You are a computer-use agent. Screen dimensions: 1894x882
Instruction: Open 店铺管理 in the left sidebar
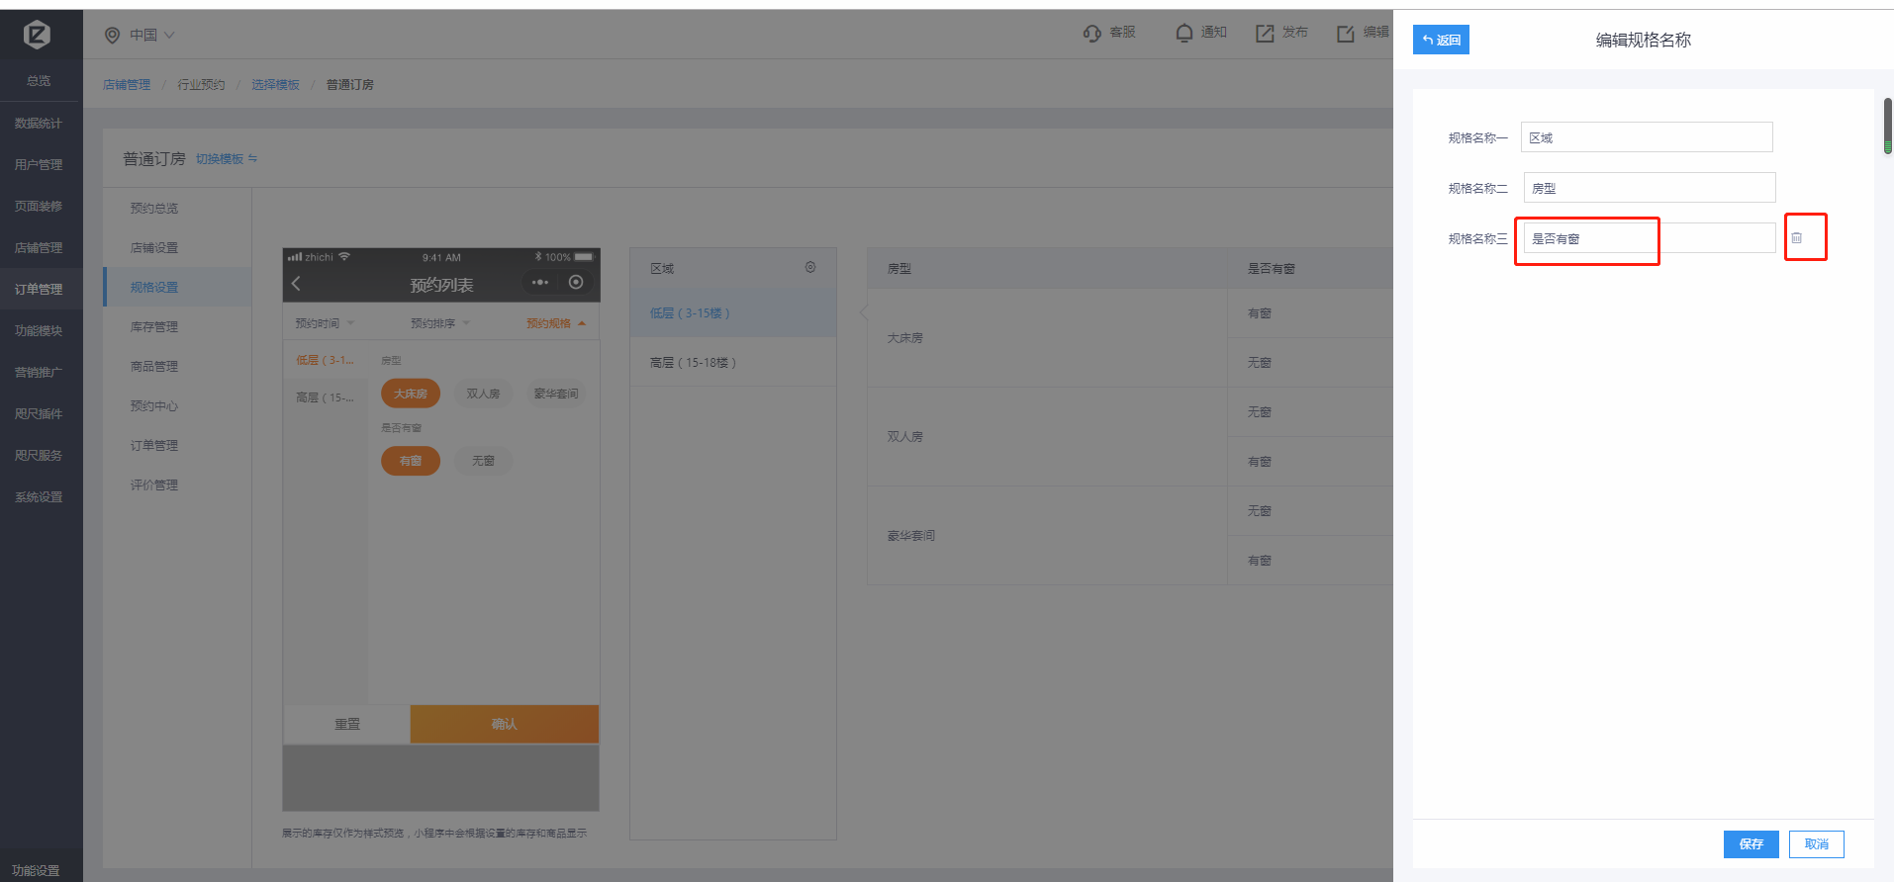[x=40, y=248]
